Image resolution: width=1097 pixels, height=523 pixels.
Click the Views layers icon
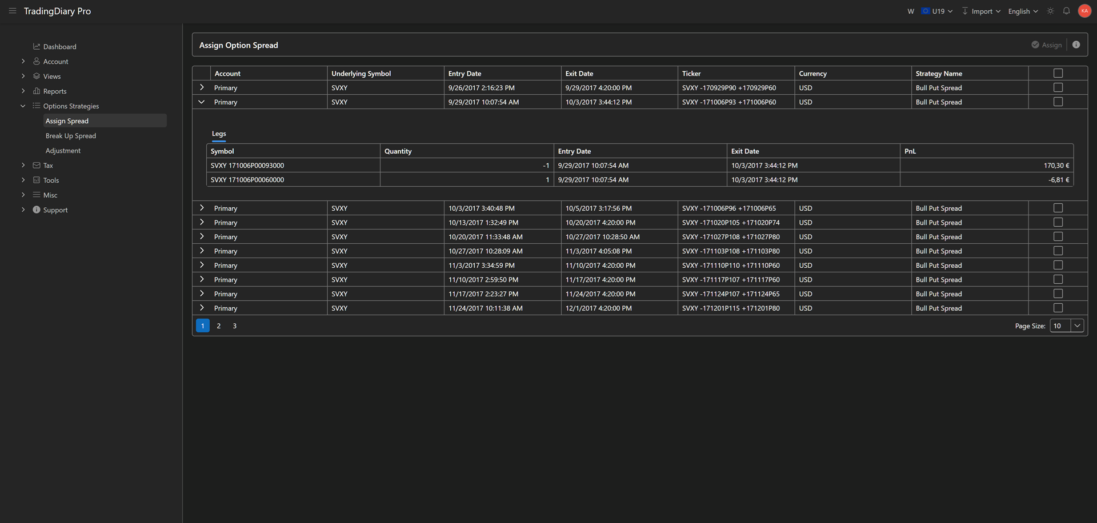point(37,76)
